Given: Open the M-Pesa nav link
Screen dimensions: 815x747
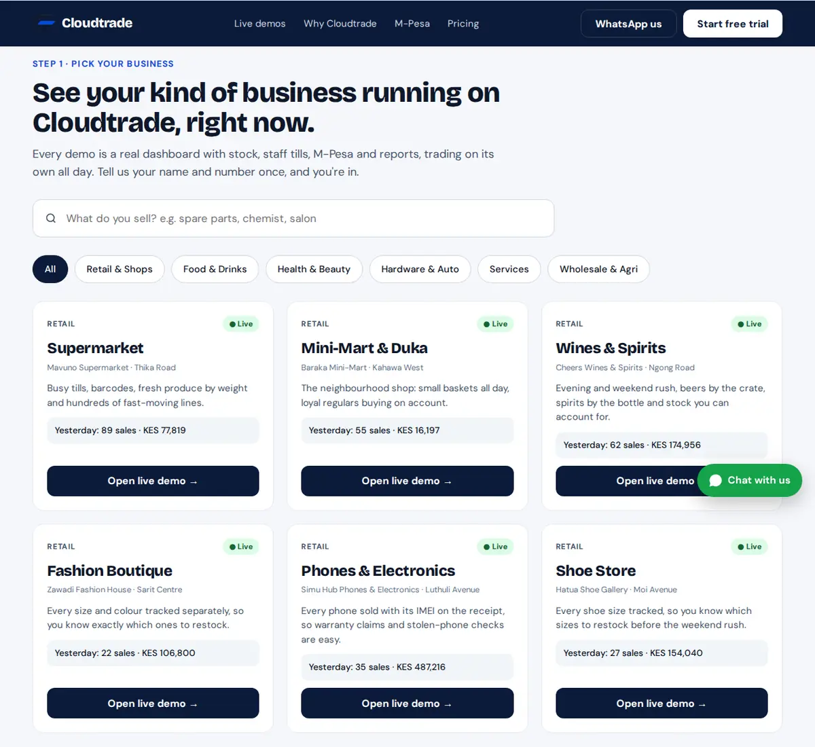Looking at the screenshot, I should tap(412, 24).
